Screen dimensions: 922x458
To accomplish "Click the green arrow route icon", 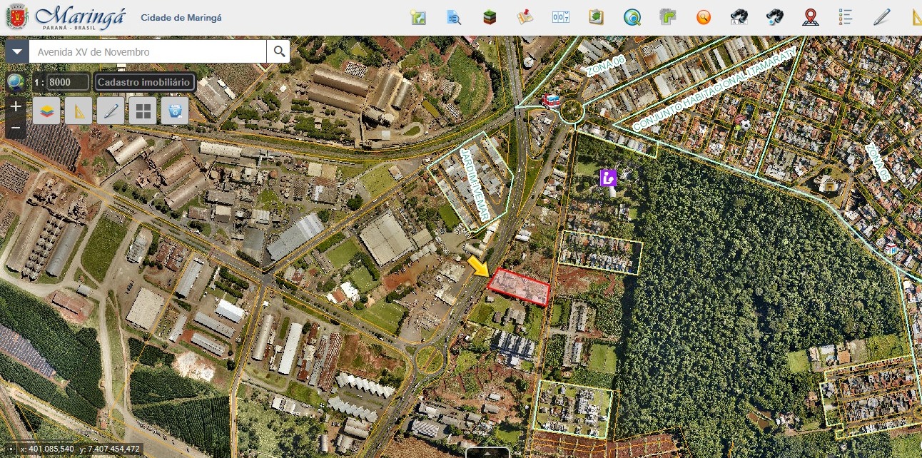I will tap(668, 16).
